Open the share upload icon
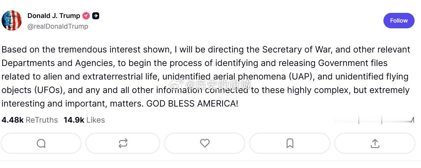The image size is (421, 168). click(x=375, y=143)
